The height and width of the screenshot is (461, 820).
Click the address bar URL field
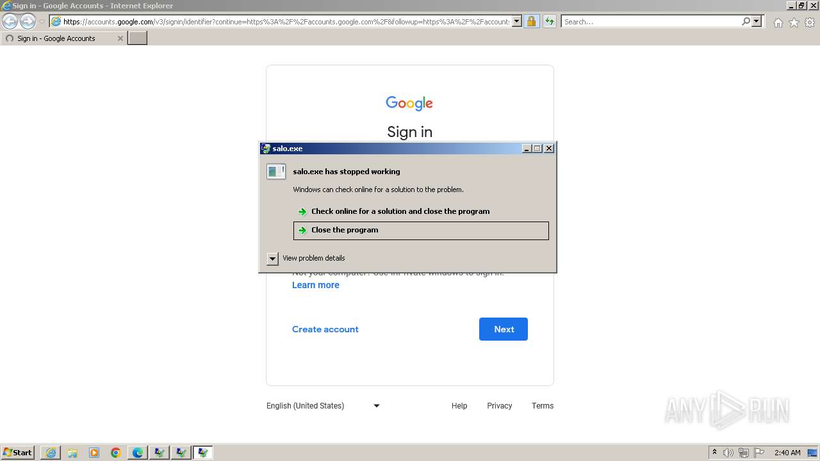click(286, 21)
